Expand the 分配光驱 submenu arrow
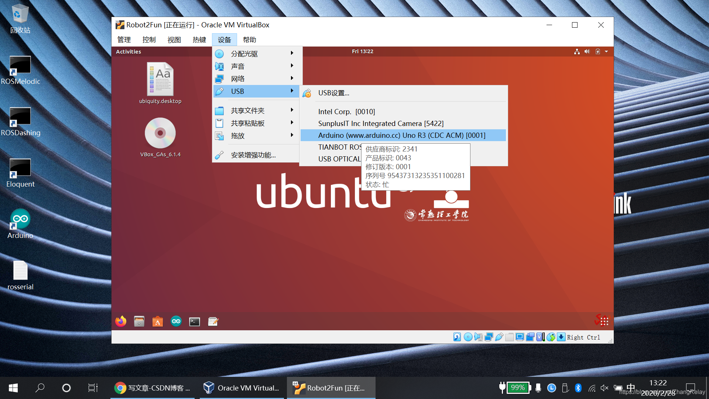Screen dimensions: 709x399 point(292,53)
